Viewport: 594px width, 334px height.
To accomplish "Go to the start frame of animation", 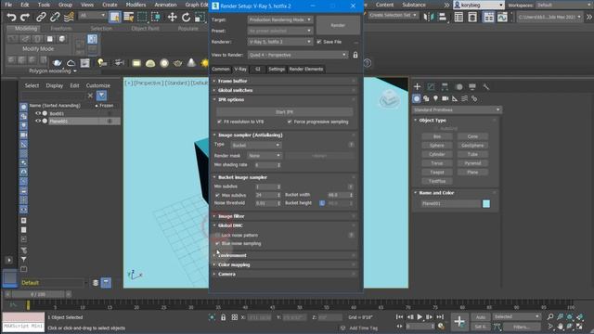I will click(x=400, y=316).
